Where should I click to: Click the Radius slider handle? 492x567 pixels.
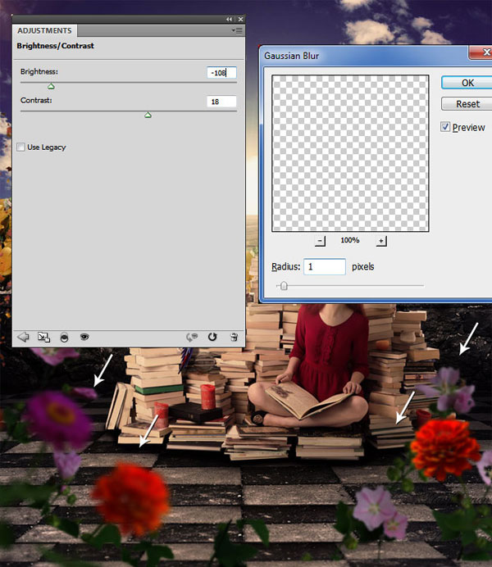click(x=284, y=286)
